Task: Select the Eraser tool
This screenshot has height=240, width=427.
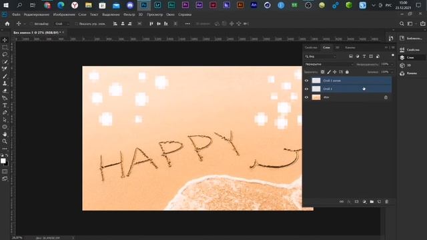Action: click(5, 91)
